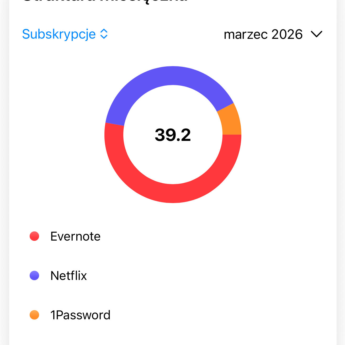Open the 1Password legend entry
This screenshot has height=345, width=345.
coord(80,315)
